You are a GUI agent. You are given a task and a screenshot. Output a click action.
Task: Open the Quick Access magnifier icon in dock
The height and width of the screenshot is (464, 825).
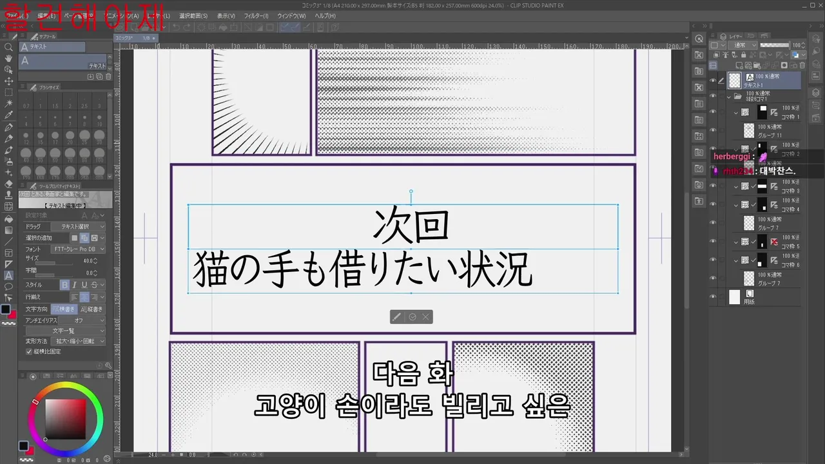pyautogui.click(x=699, y=39)
